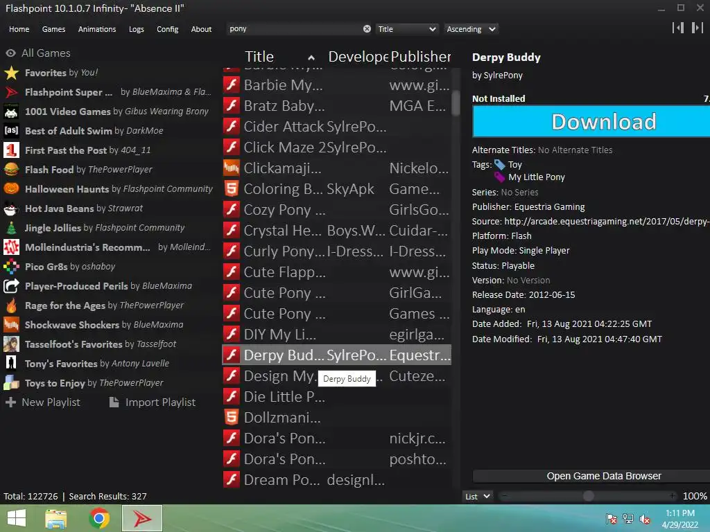The image size is (710, 532).
Task: Select the DIY My Li... game row
Action: [x=337, y=335]
